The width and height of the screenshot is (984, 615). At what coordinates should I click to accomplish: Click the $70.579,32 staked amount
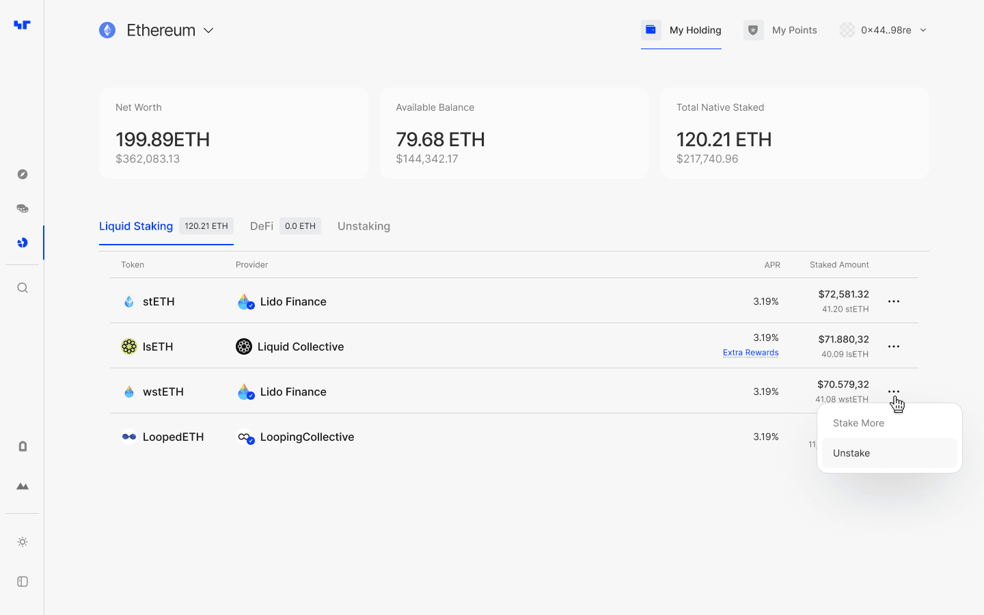[843, 384]
